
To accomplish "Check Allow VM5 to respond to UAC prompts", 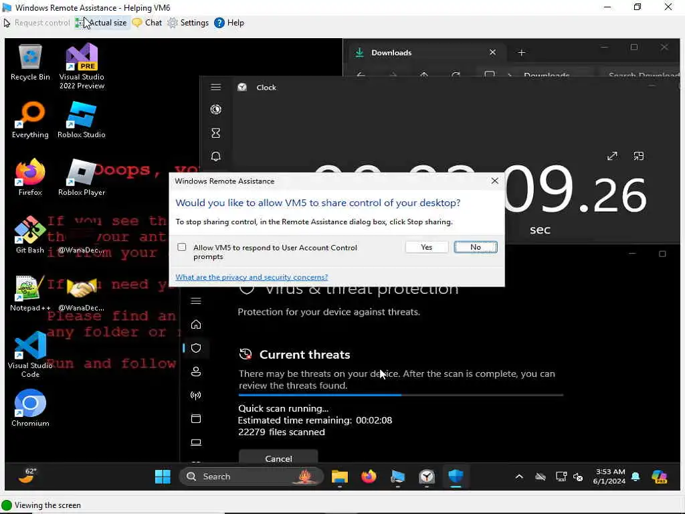I will [182, 248].
